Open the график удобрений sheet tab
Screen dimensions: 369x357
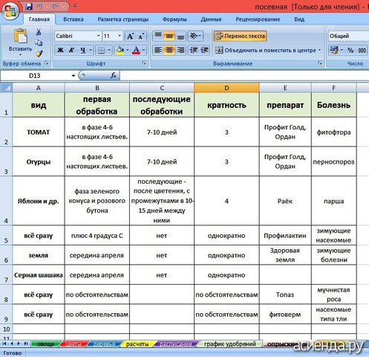click(230, 344)
